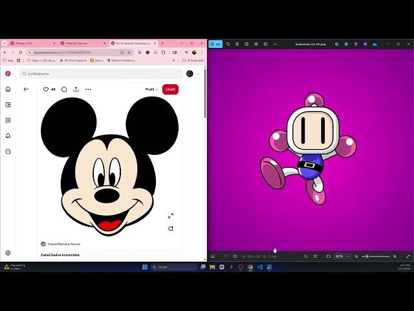Open Pinterest boards icon in sidebar
Image resolution: width=414 pixels, height=311 pixels.
[x=8, y=105]
